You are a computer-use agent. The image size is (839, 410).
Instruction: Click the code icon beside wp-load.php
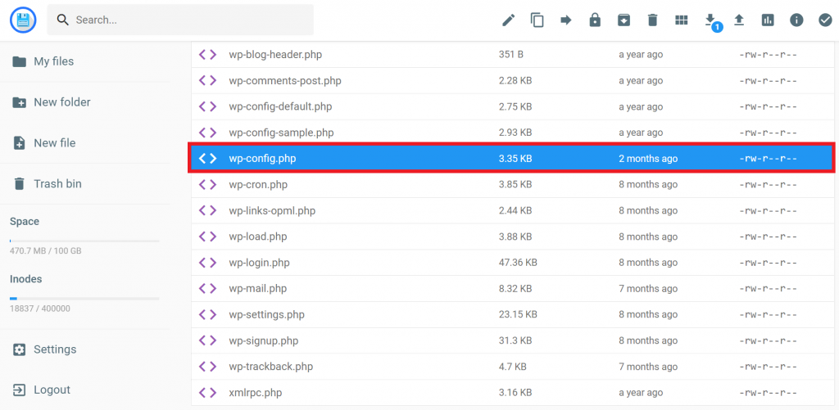[x=207, y=237]
